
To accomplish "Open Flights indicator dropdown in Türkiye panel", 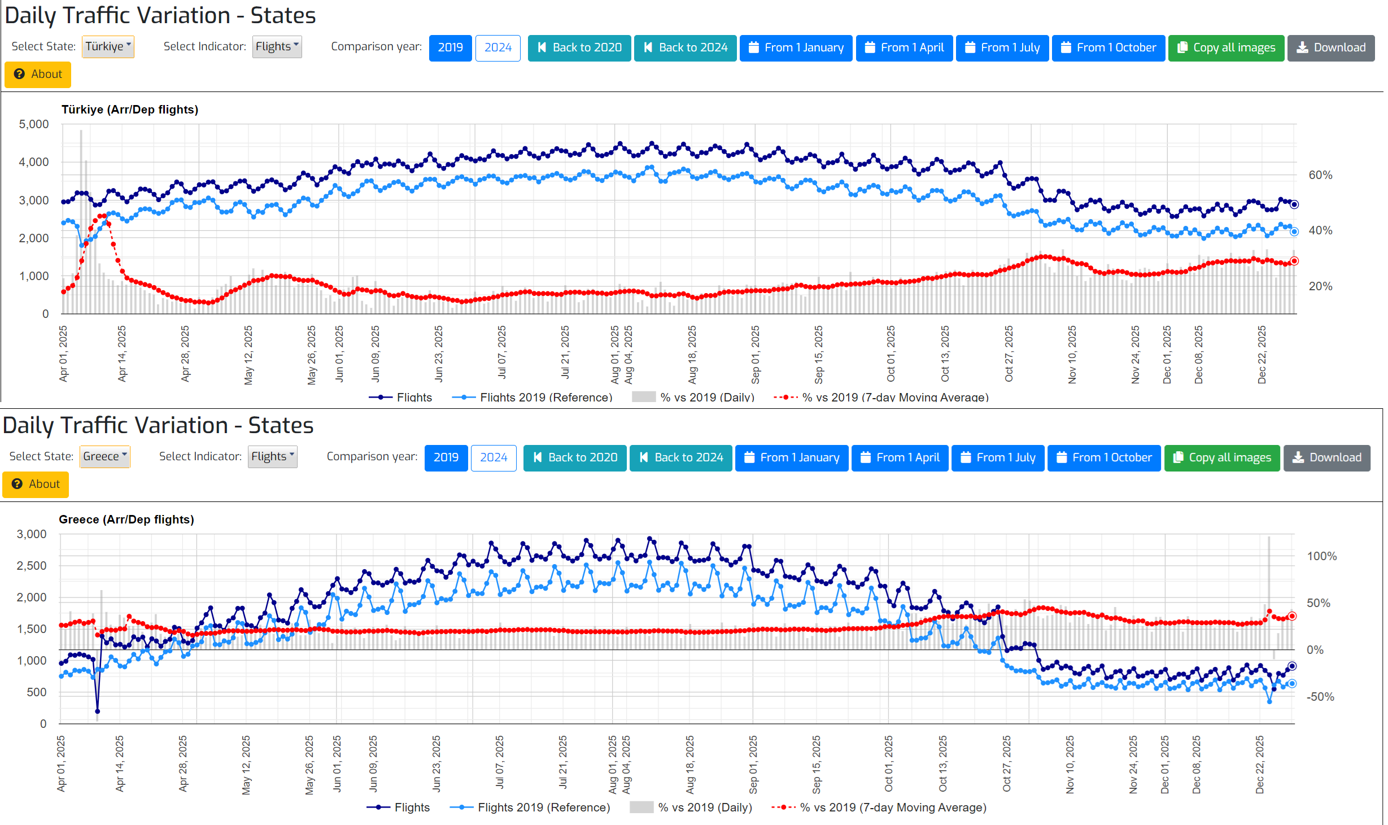I will click(277, 46).
